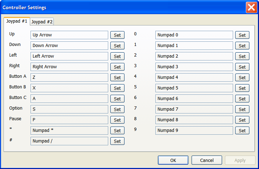Focus the Numpad 3 input field
The height and width of the screenshot is (169, 259).
[194, 67]
